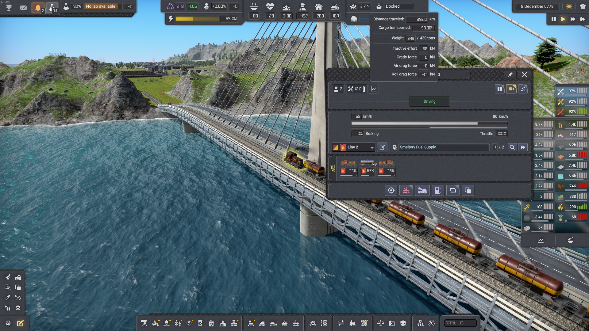Click the Driving status button
Image resolution: width=589 pixels, height=331 pixels.
(429, 101)
